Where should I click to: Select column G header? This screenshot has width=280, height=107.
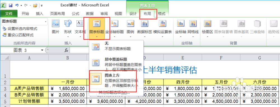(260, 58)
